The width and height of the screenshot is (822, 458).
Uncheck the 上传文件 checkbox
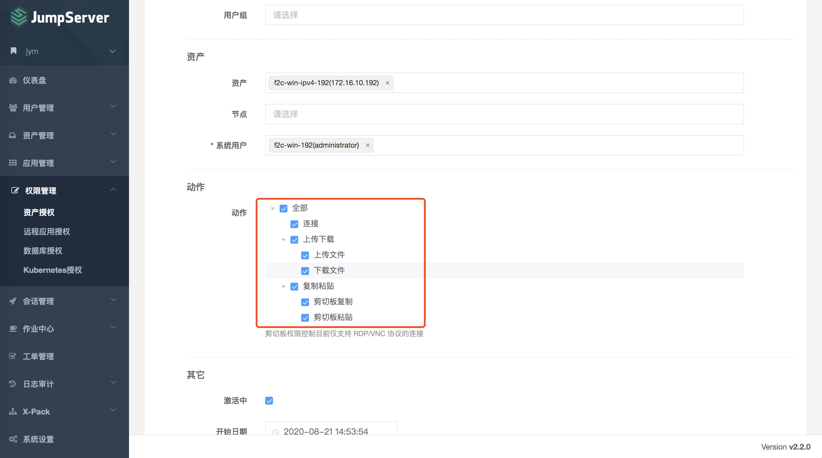(x=305, y=256)
